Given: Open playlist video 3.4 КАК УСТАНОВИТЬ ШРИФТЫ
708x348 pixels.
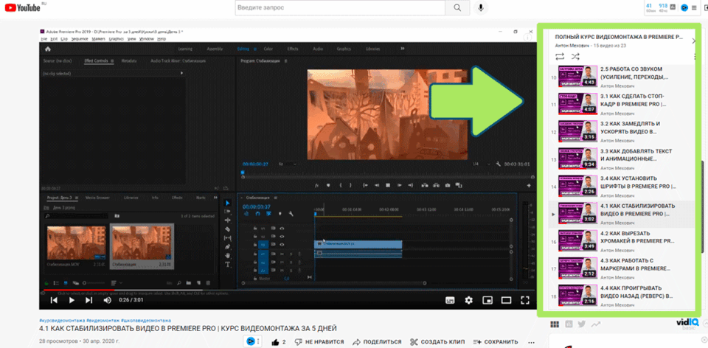Looking at the screenshot, I should pyautogui.click(x=622, y=187).
